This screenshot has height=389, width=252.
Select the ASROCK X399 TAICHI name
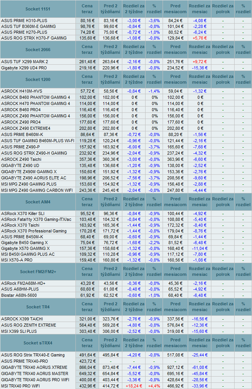click(22, 319)
